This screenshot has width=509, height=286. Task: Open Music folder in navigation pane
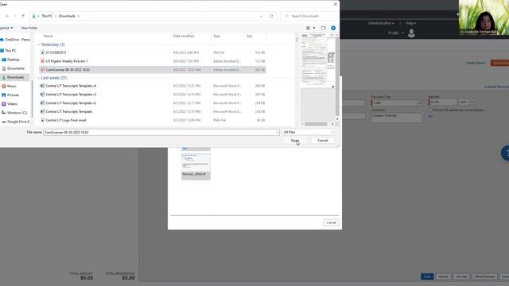(11, 87)
